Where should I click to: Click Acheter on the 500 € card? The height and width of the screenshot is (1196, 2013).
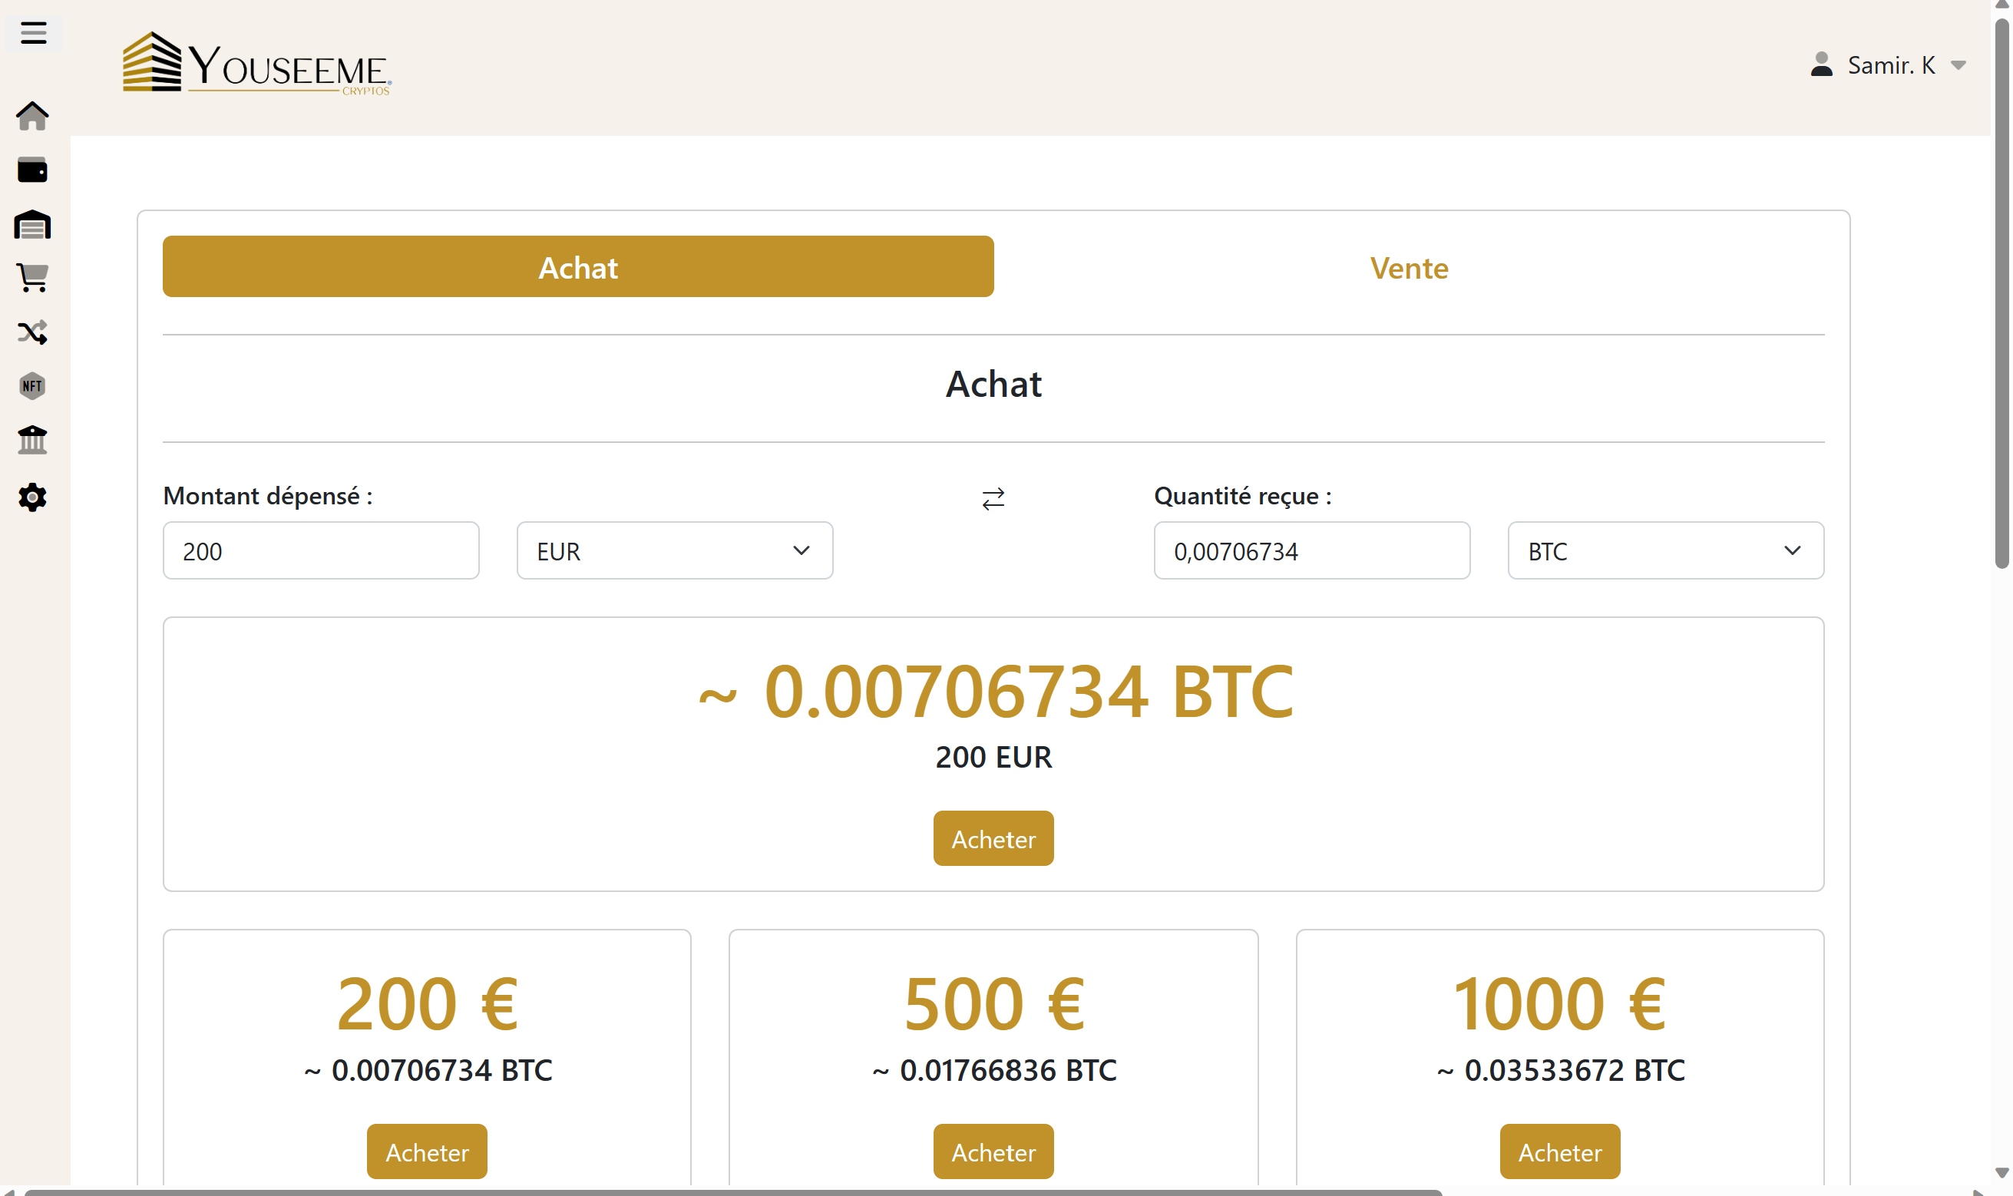click(x=993, y=1151)
